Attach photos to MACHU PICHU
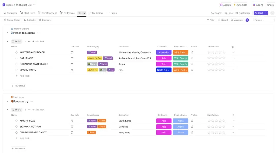Screen dimensions: 276x153 pyautogui.click(x=192, y=70)
